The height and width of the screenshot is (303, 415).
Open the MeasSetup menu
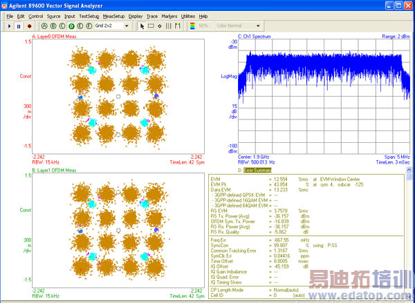click(x=113, y=15)
